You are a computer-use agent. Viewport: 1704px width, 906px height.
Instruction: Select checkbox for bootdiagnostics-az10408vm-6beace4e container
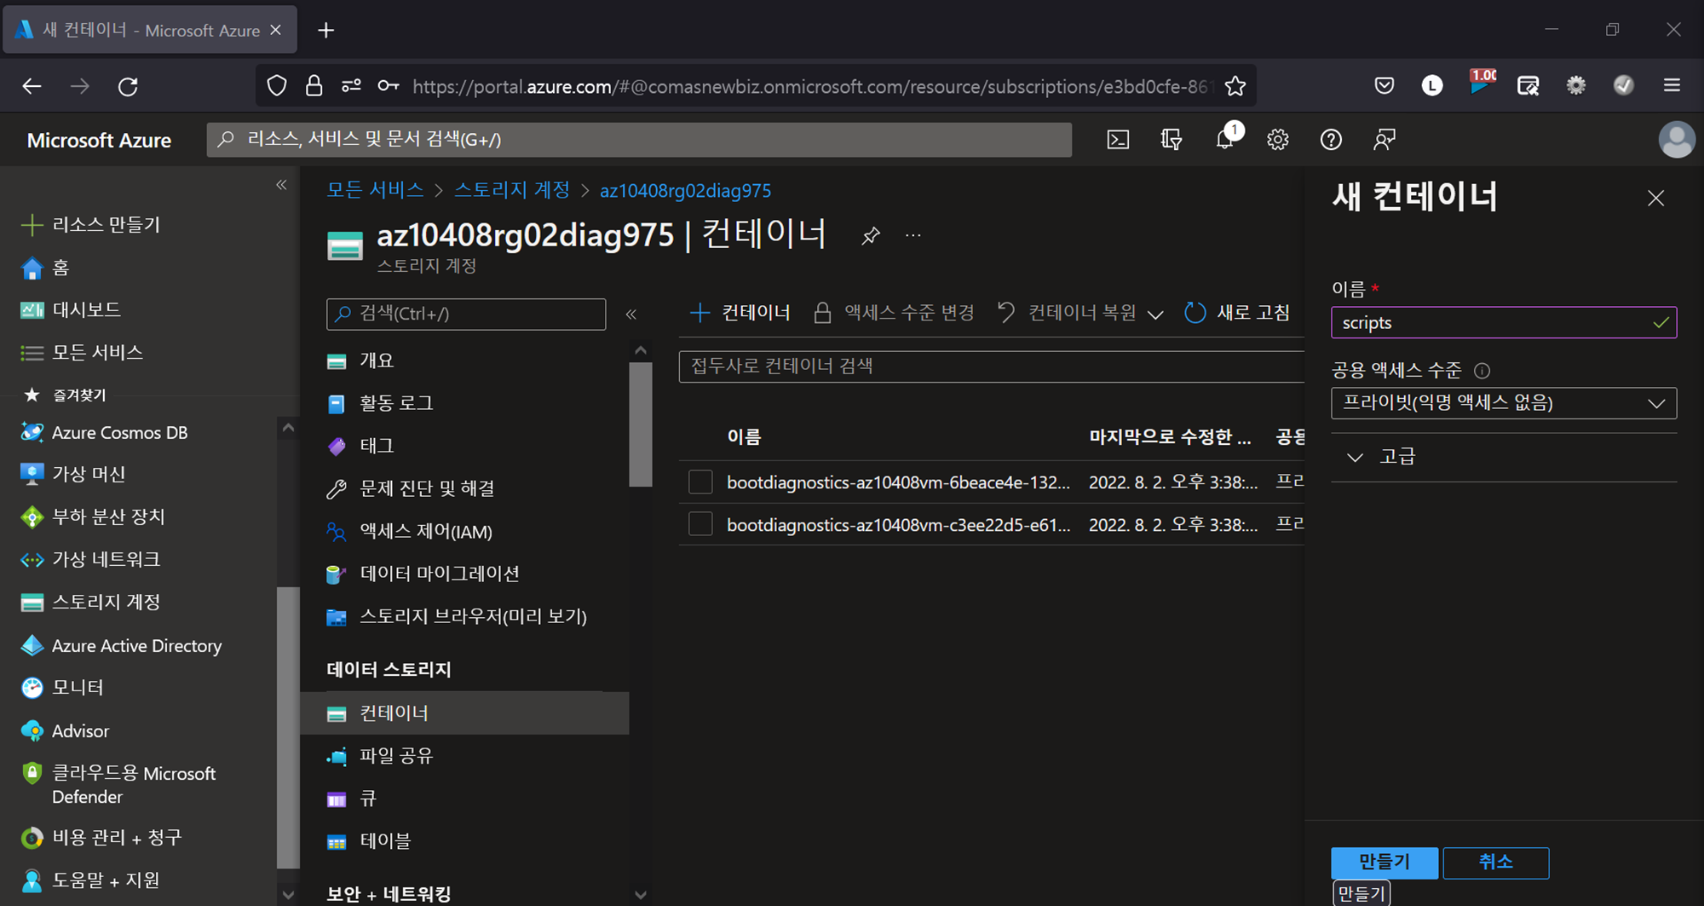tap(700, 482)
